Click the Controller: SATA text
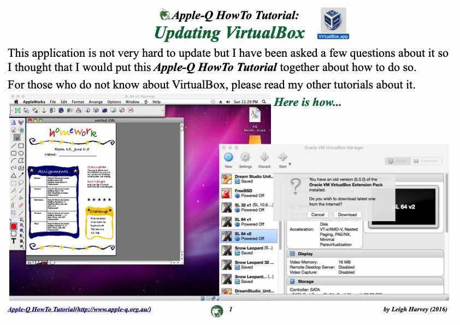Viewport: 460px width, 325px height. [x=305, y=289]
